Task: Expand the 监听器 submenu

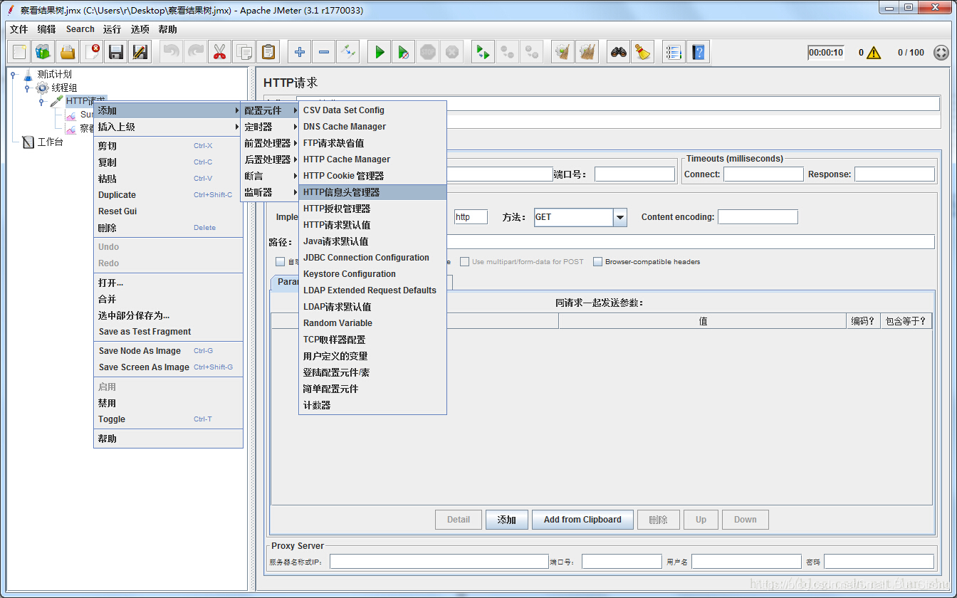Action: 269,192
